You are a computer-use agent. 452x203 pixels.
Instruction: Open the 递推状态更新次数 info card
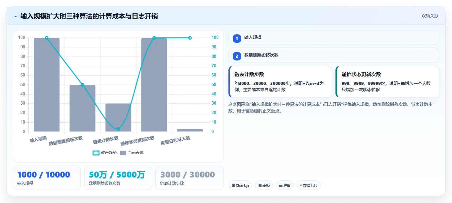(x=387, y=82)
